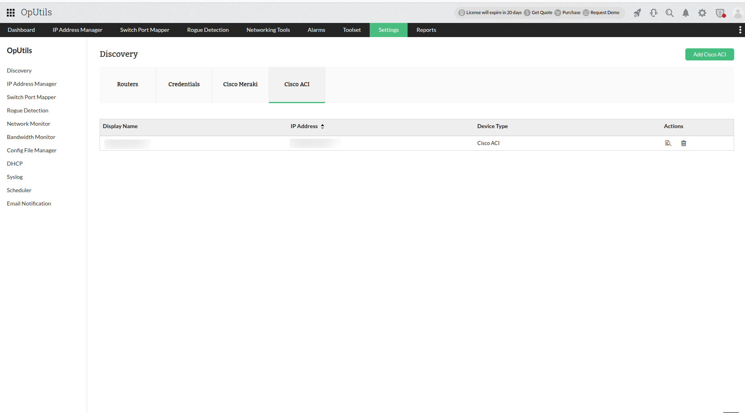Open the apps grid icon
745x413 pixels.
coord(10,12)
